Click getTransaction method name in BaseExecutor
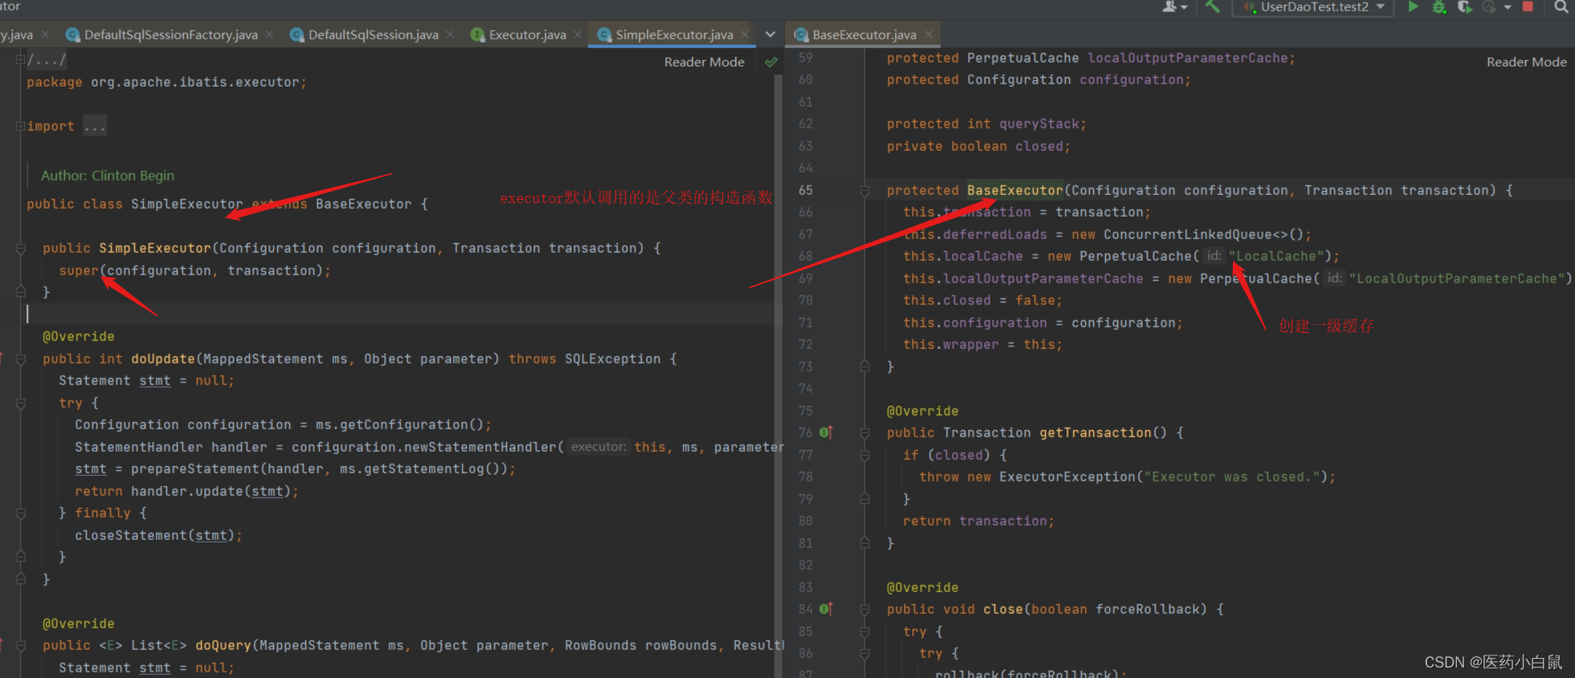 pos(1096,432)
